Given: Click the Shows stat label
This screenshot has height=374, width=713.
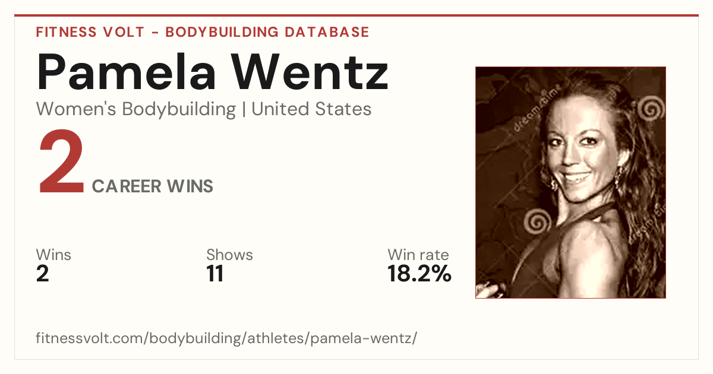Looking at the screenshot, I should coord(229,255).
